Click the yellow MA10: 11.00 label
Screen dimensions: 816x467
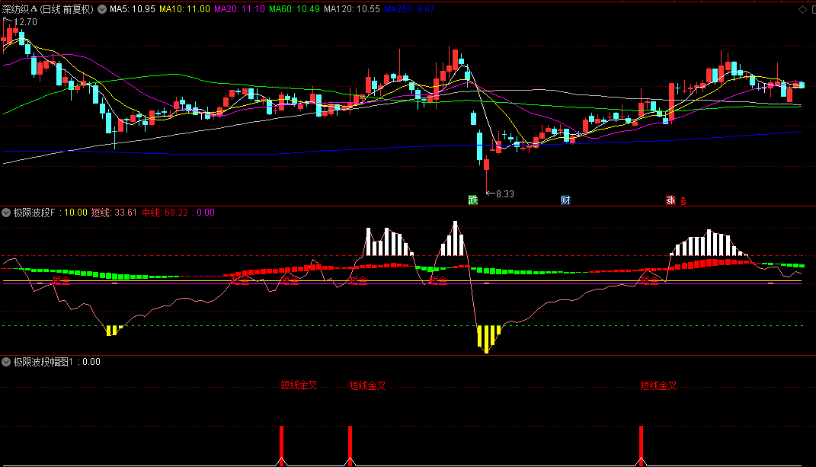click(184, 9)
